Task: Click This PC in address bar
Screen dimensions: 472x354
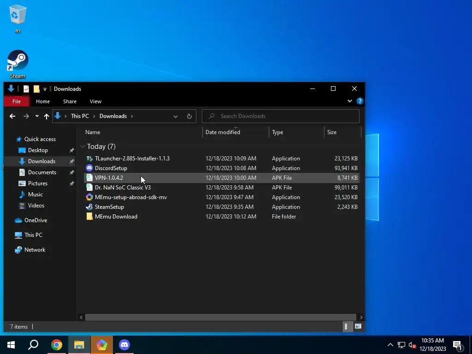Action: click(x=80, y=116)
